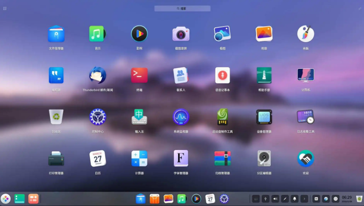Click the square screen tray icon

coord(316,199)
